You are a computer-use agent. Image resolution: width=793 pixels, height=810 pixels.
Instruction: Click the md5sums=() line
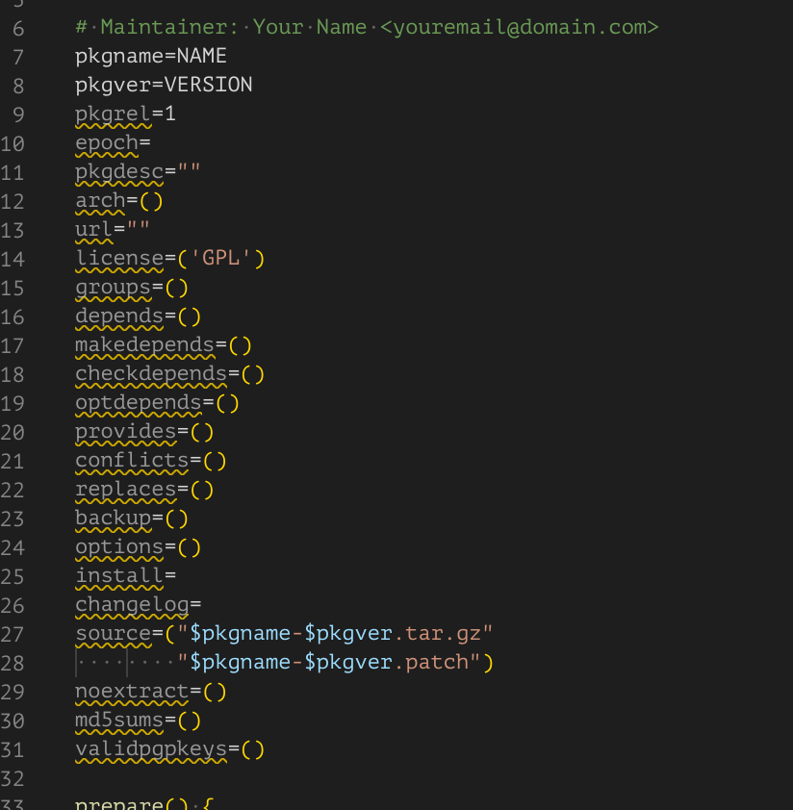[138, 721]
